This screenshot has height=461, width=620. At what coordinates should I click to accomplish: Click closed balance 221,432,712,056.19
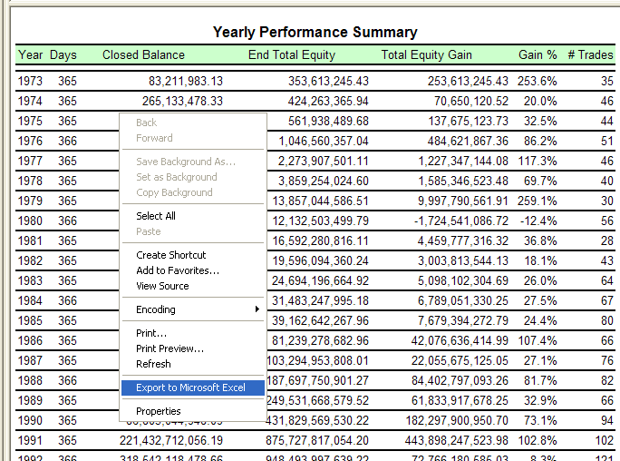(171, 440)
